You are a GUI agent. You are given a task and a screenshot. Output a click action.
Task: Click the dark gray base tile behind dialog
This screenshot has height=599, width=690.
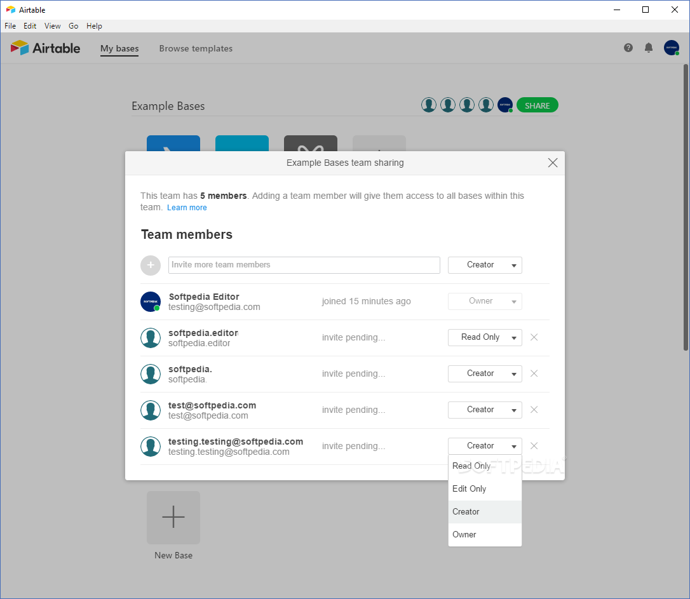tap(311, 144)
